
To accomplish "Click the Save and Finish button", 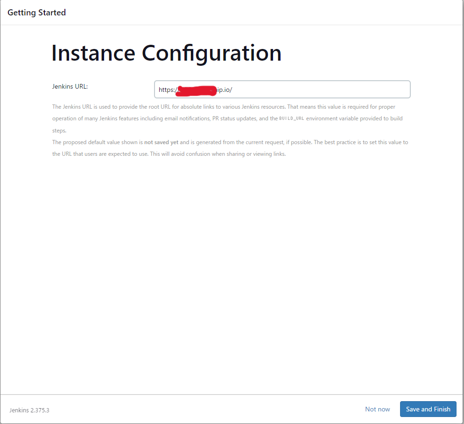I will 428,409.
